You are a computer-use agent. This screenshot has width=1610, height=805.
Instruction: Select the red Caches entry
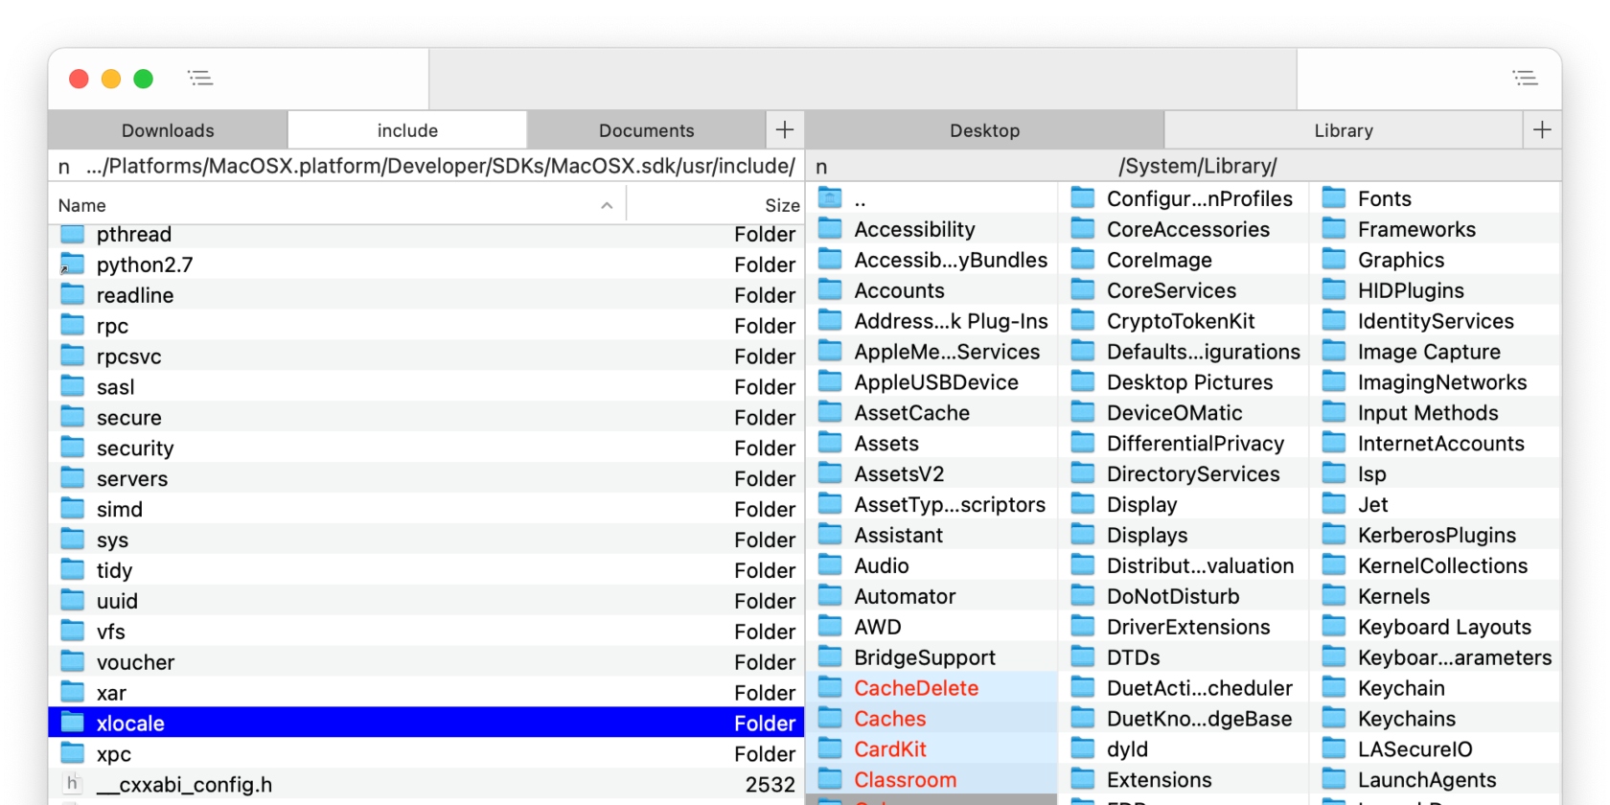(x=931, y=719)
